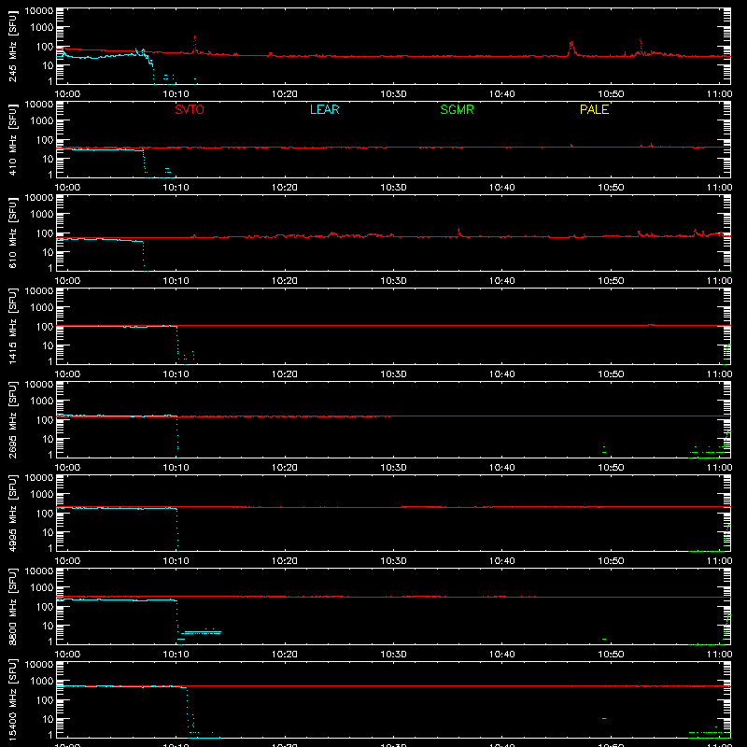Select the 610 MHz [SFU] axis title
Image resolution: width=747 pixels, height=747 pixels.
(12, 233)
